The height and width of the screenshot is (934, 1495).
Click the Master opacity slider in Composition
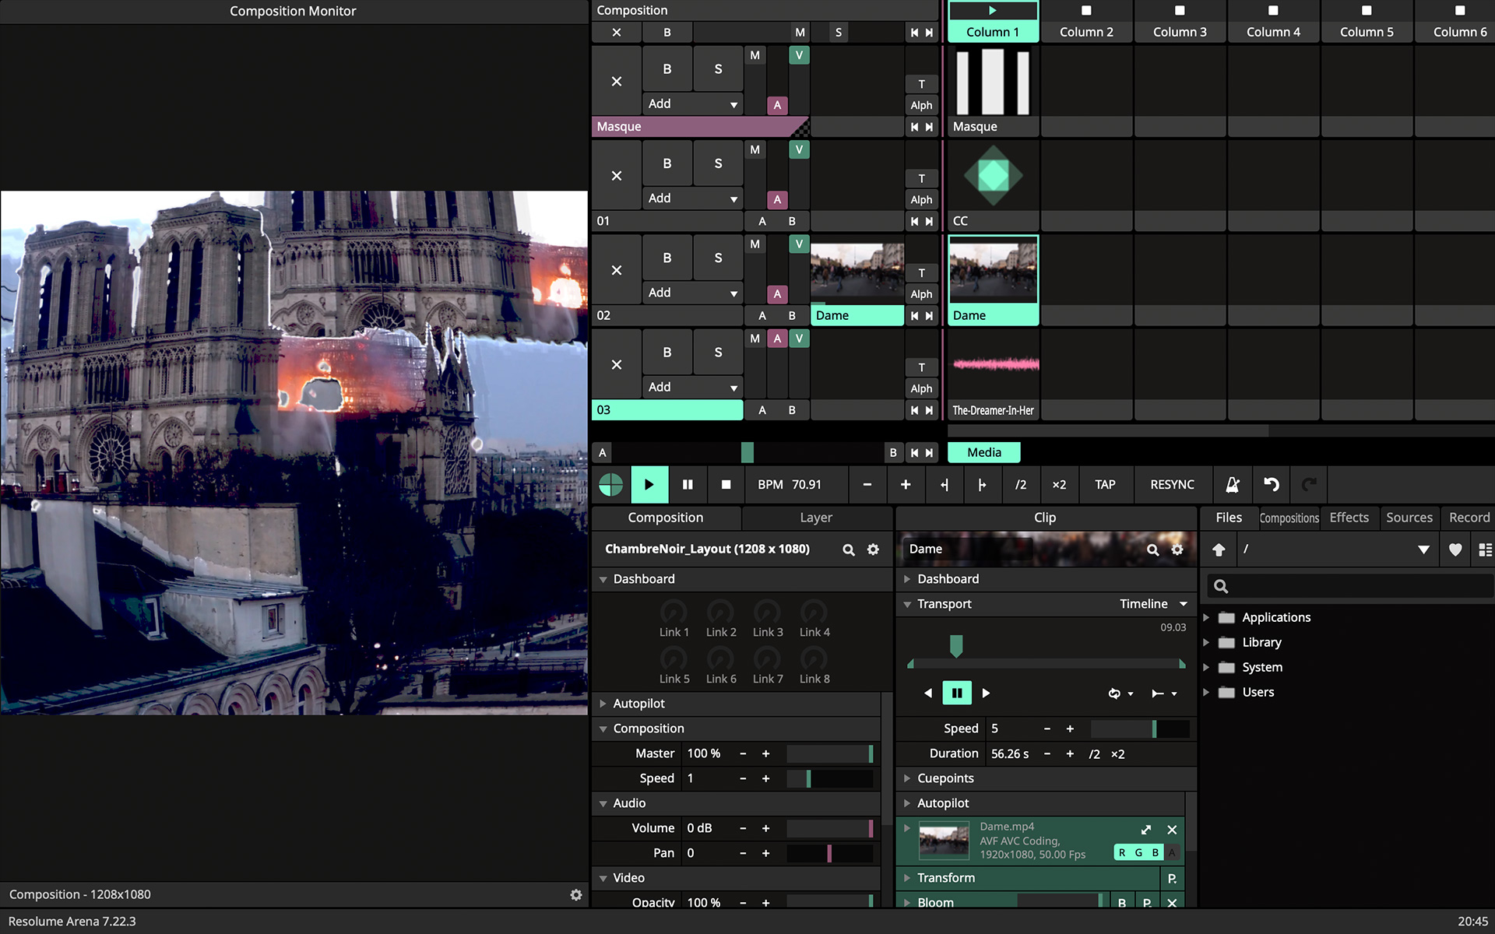pos(829,753)
